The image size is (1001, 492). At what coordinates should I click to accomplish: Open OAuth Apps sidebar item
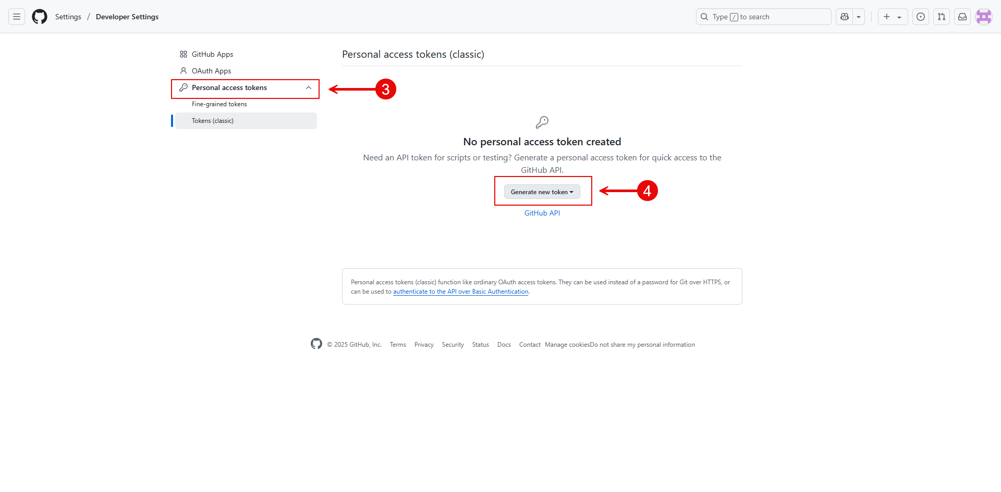tap(246, 71)
